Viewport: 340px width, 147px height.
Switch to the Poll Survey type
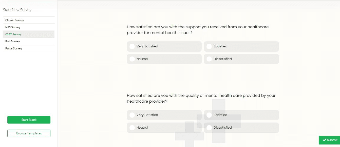(x=13, y=41)
